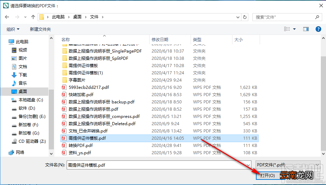Click PDF icon of 资料_ys.pdf
Screen dimensions: 326x185
click(x=64, y=153)
